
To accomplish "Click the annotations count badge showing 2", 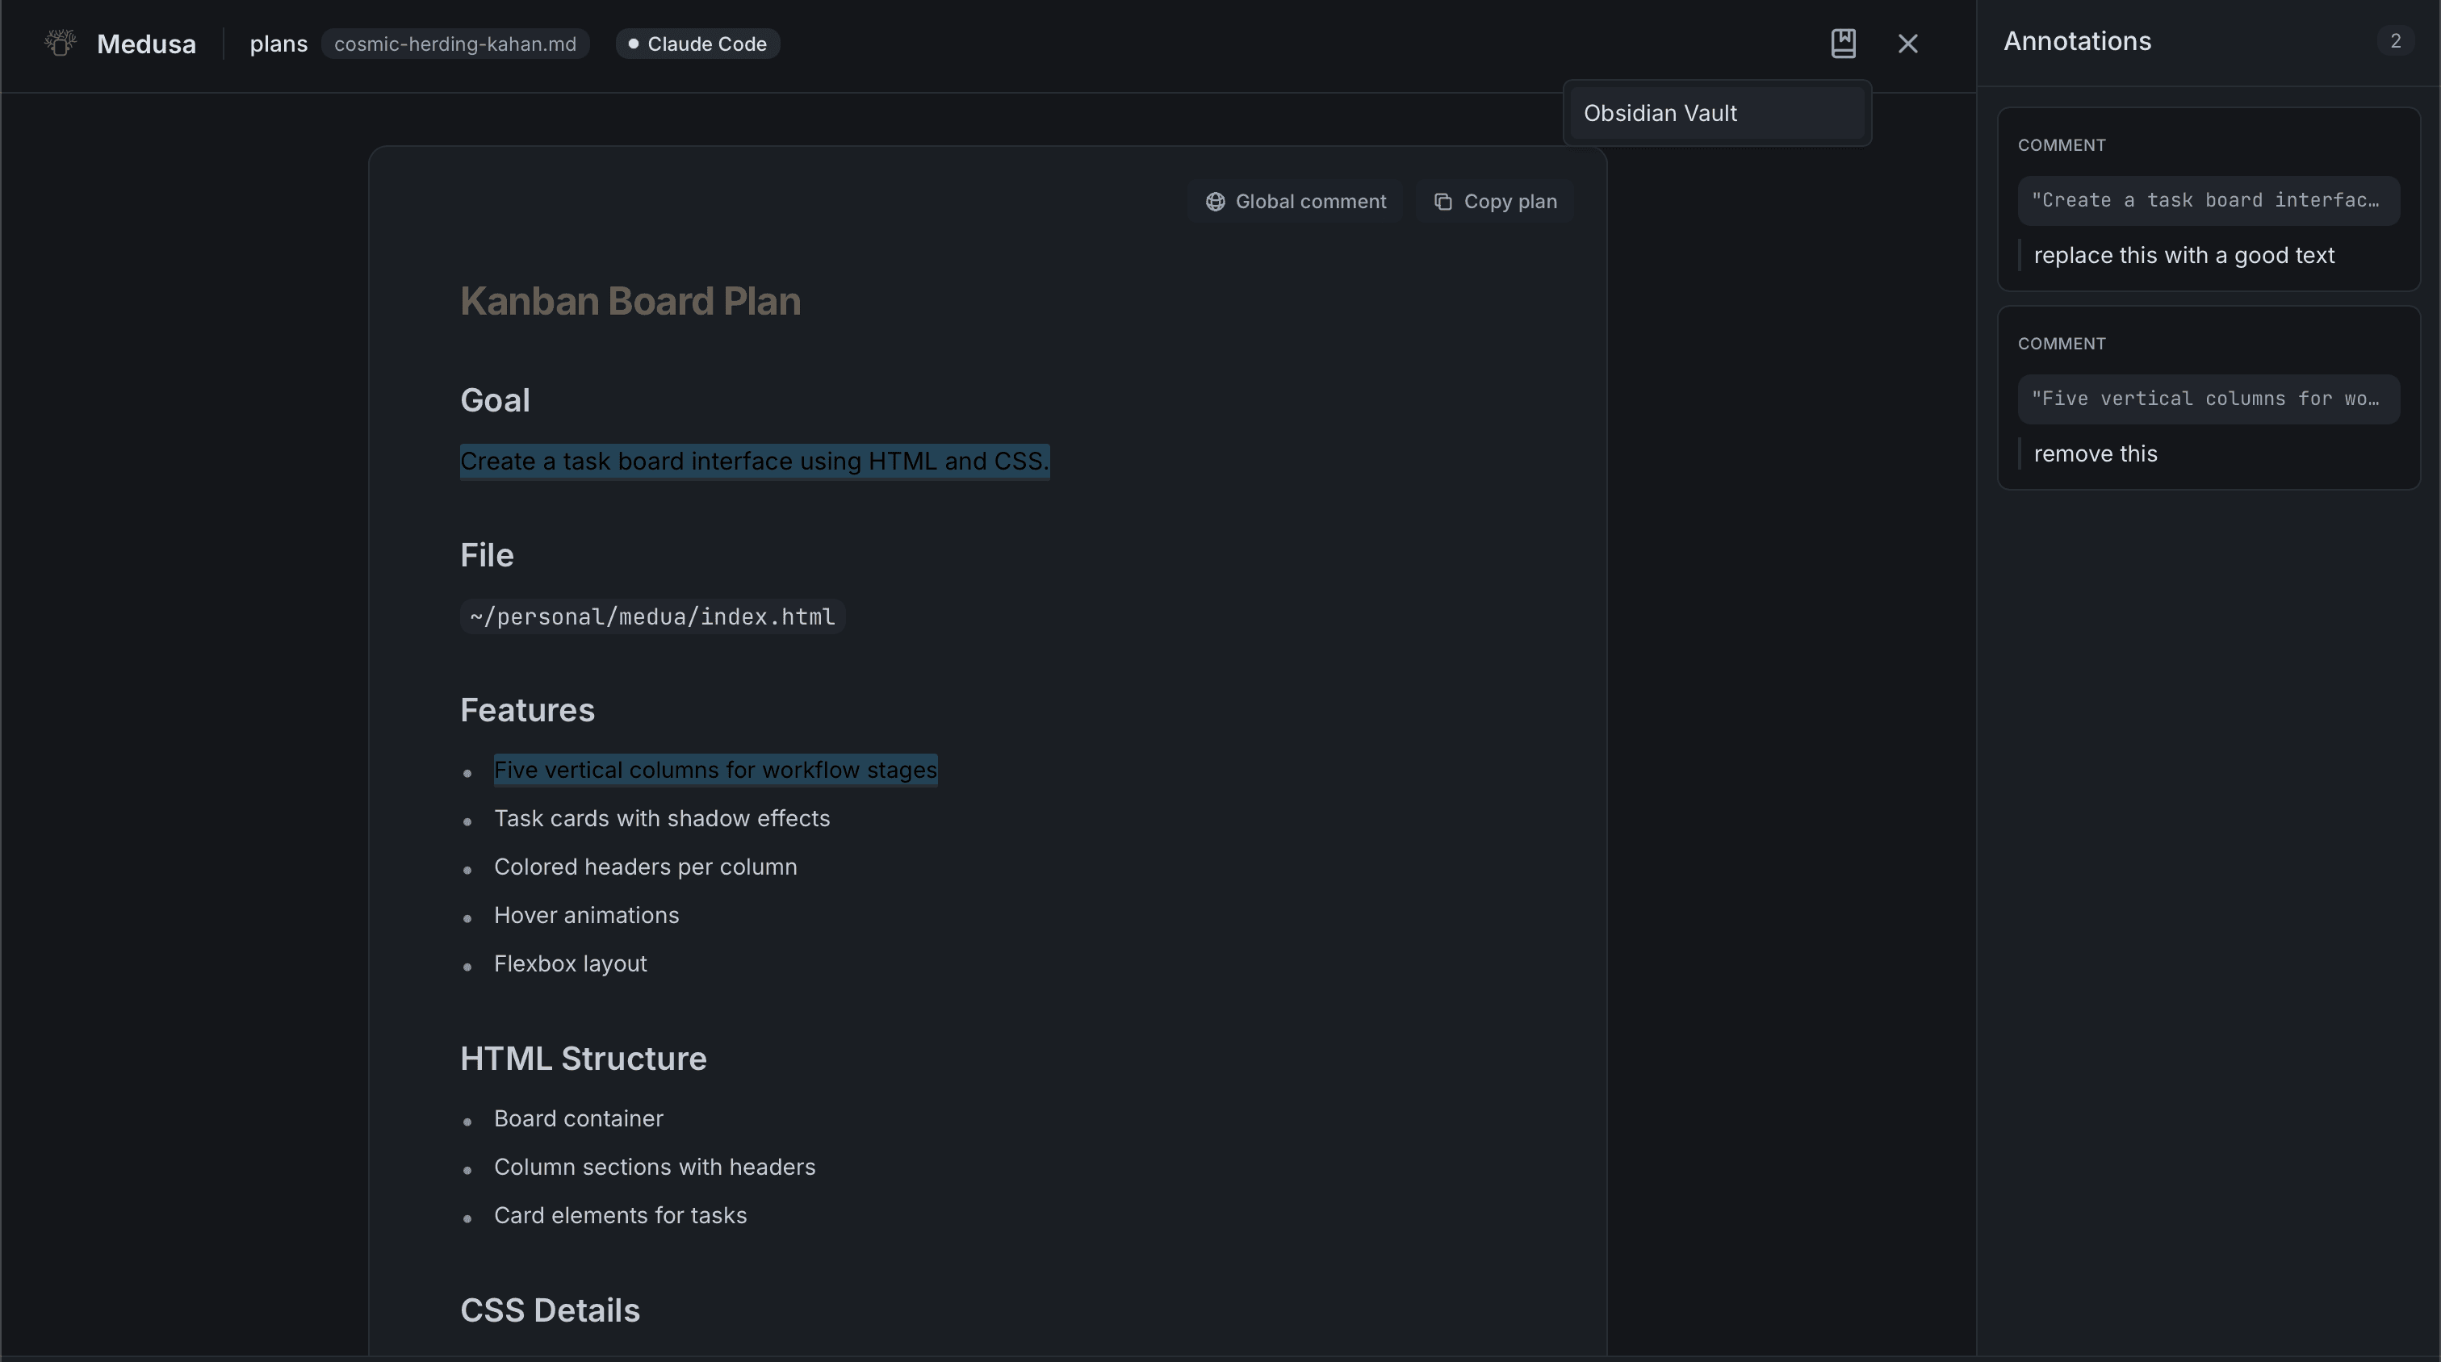I will point(2396,40).
